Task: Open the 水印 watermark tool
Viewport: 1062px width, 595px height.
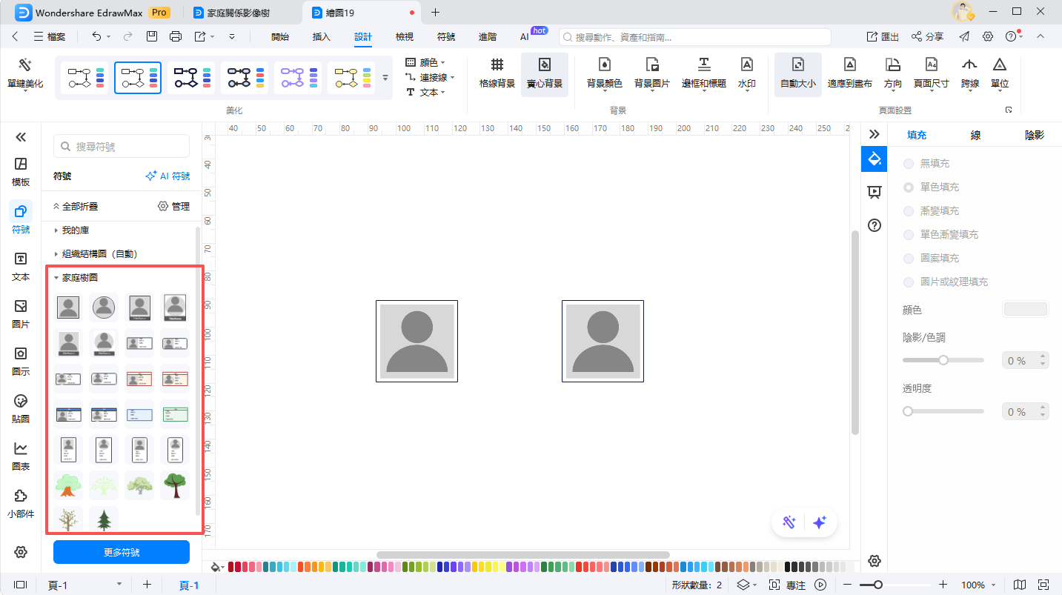Action: point(746,67)
